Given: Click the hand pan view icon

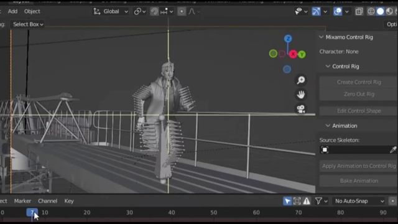Looking at the screenshot, I should tap(301, 95).
